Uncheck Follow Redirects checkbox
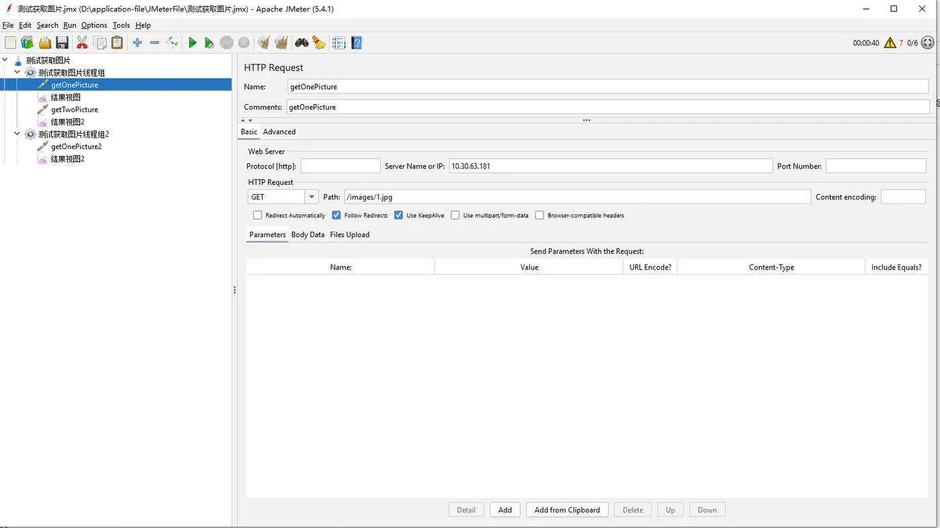The height and width of the screenshot is (528, 940). [x=336, y=216]
